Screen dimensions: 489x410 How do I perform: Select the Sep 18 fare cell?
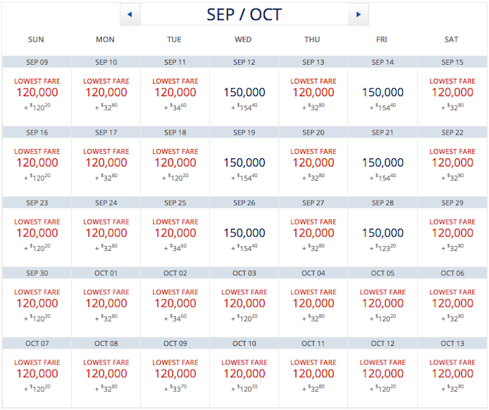(175, 163)
